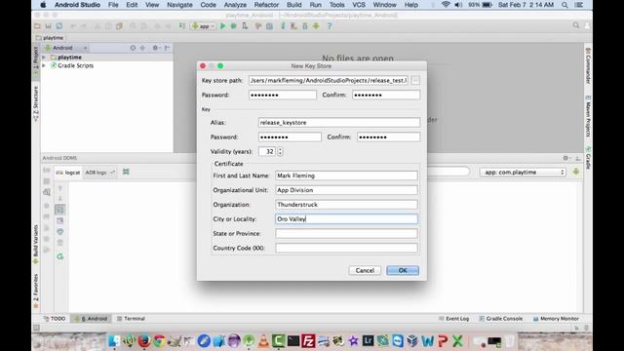The height and width of the screenshot is (351, 624).
Task: Click the restart green icon beside ADB logs
Action: (126, 172)
